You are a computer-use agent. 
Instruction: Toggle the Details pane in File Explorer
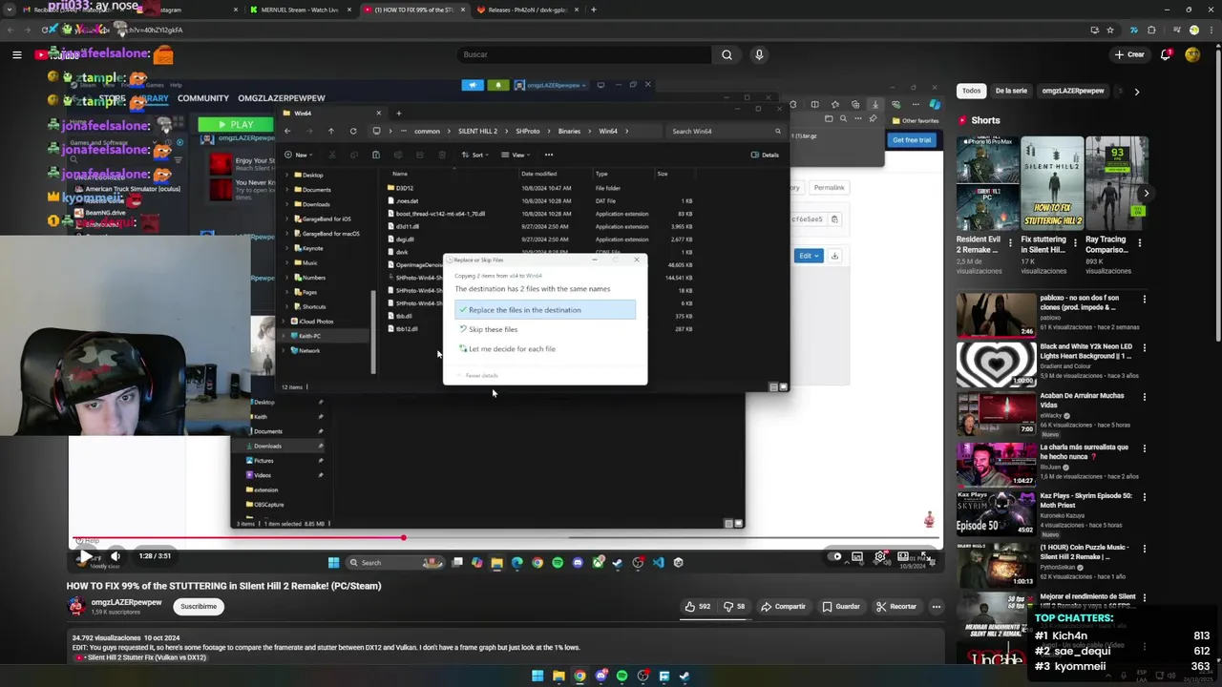765,155
